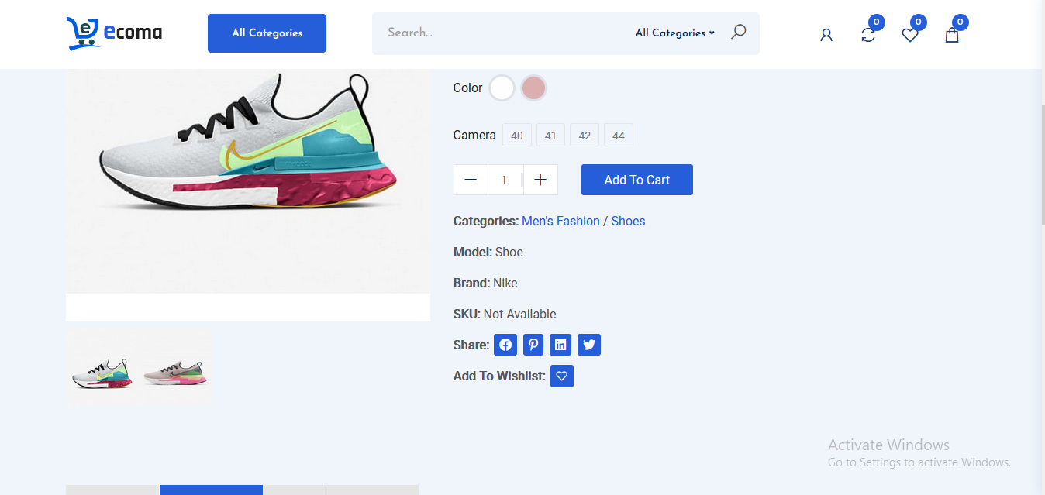Image resolution: width=1045 pixels, height=495 pixels.
Task: Open the shopping bag cart icon
Action: 952,35
